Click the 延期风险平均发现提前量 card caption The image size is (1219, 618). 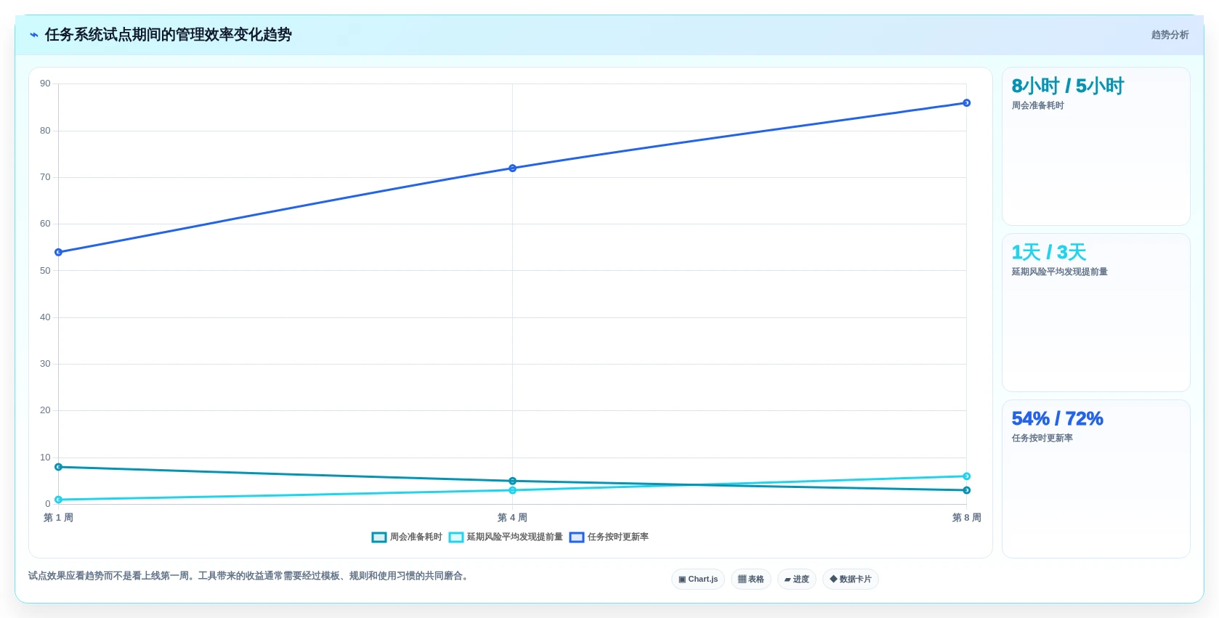point(1059,272)
